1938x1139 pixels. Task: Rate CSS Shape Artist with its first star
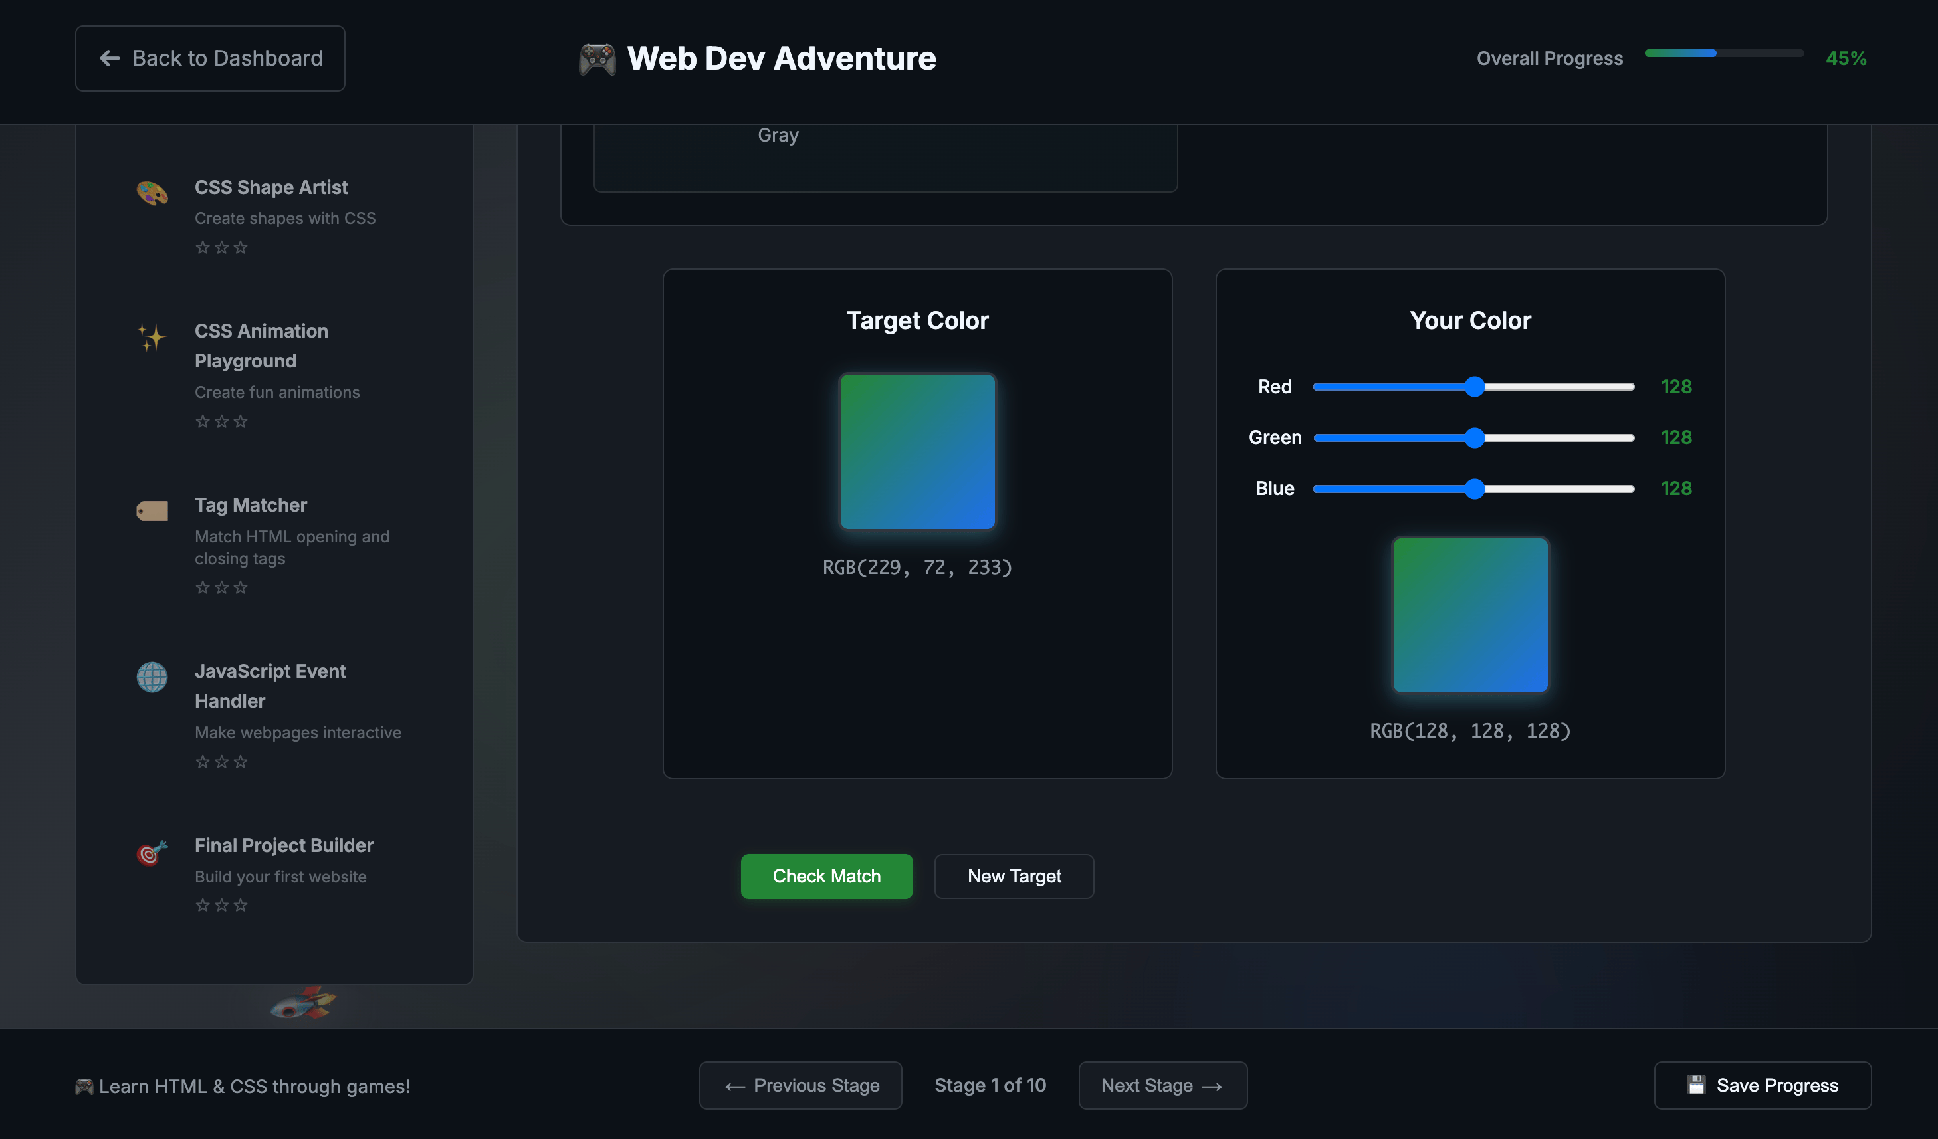tap(202, 247)
